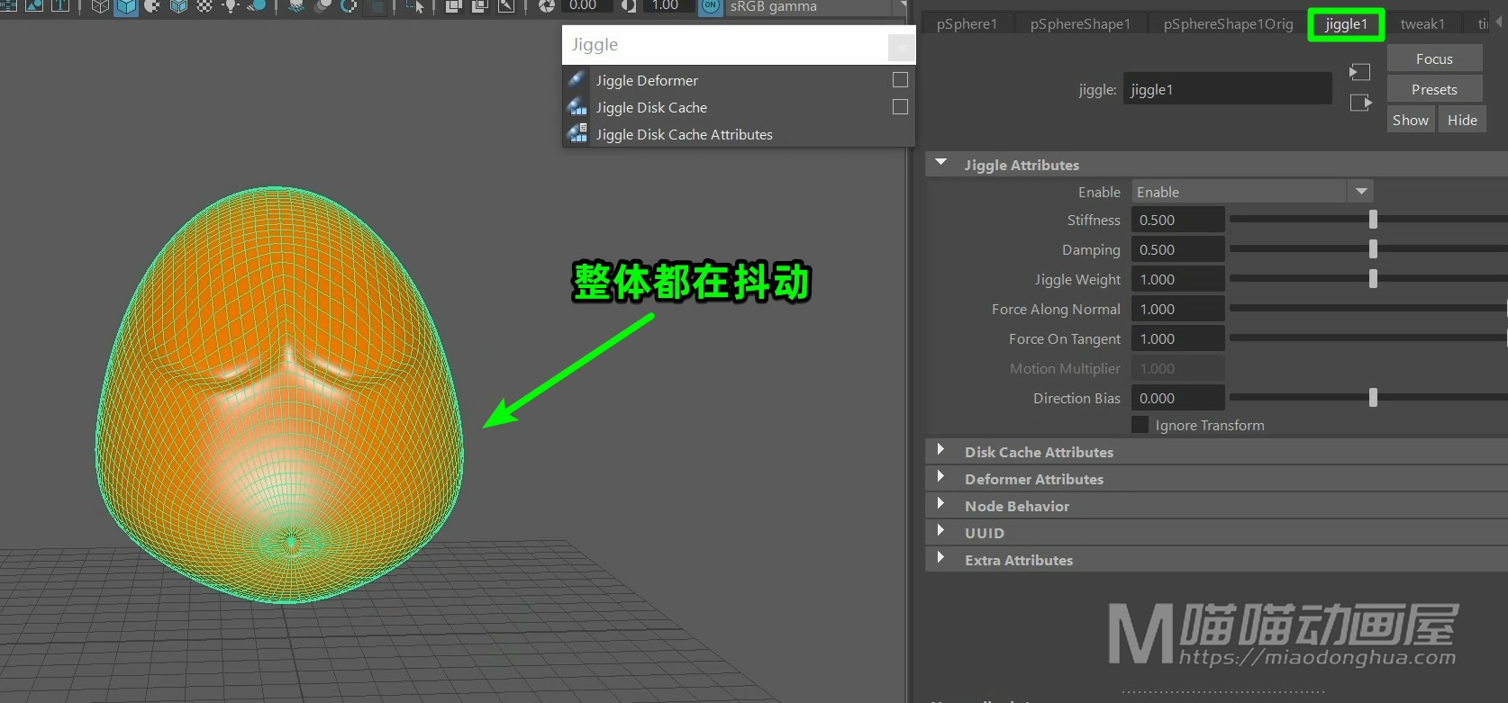Toggle use default material icon
Screen dimensions: 1508x703
(152, 6)
